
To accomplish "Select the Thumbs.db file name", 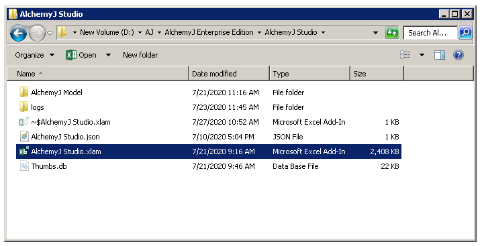I will coord(49,166).
